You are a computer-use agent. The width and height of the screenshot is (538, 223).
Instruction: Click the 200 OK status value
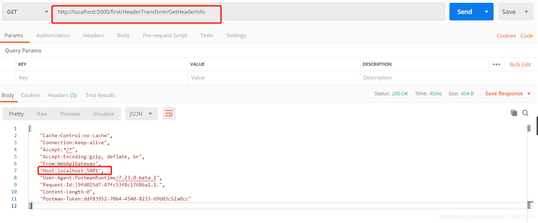tap(400, 94)
